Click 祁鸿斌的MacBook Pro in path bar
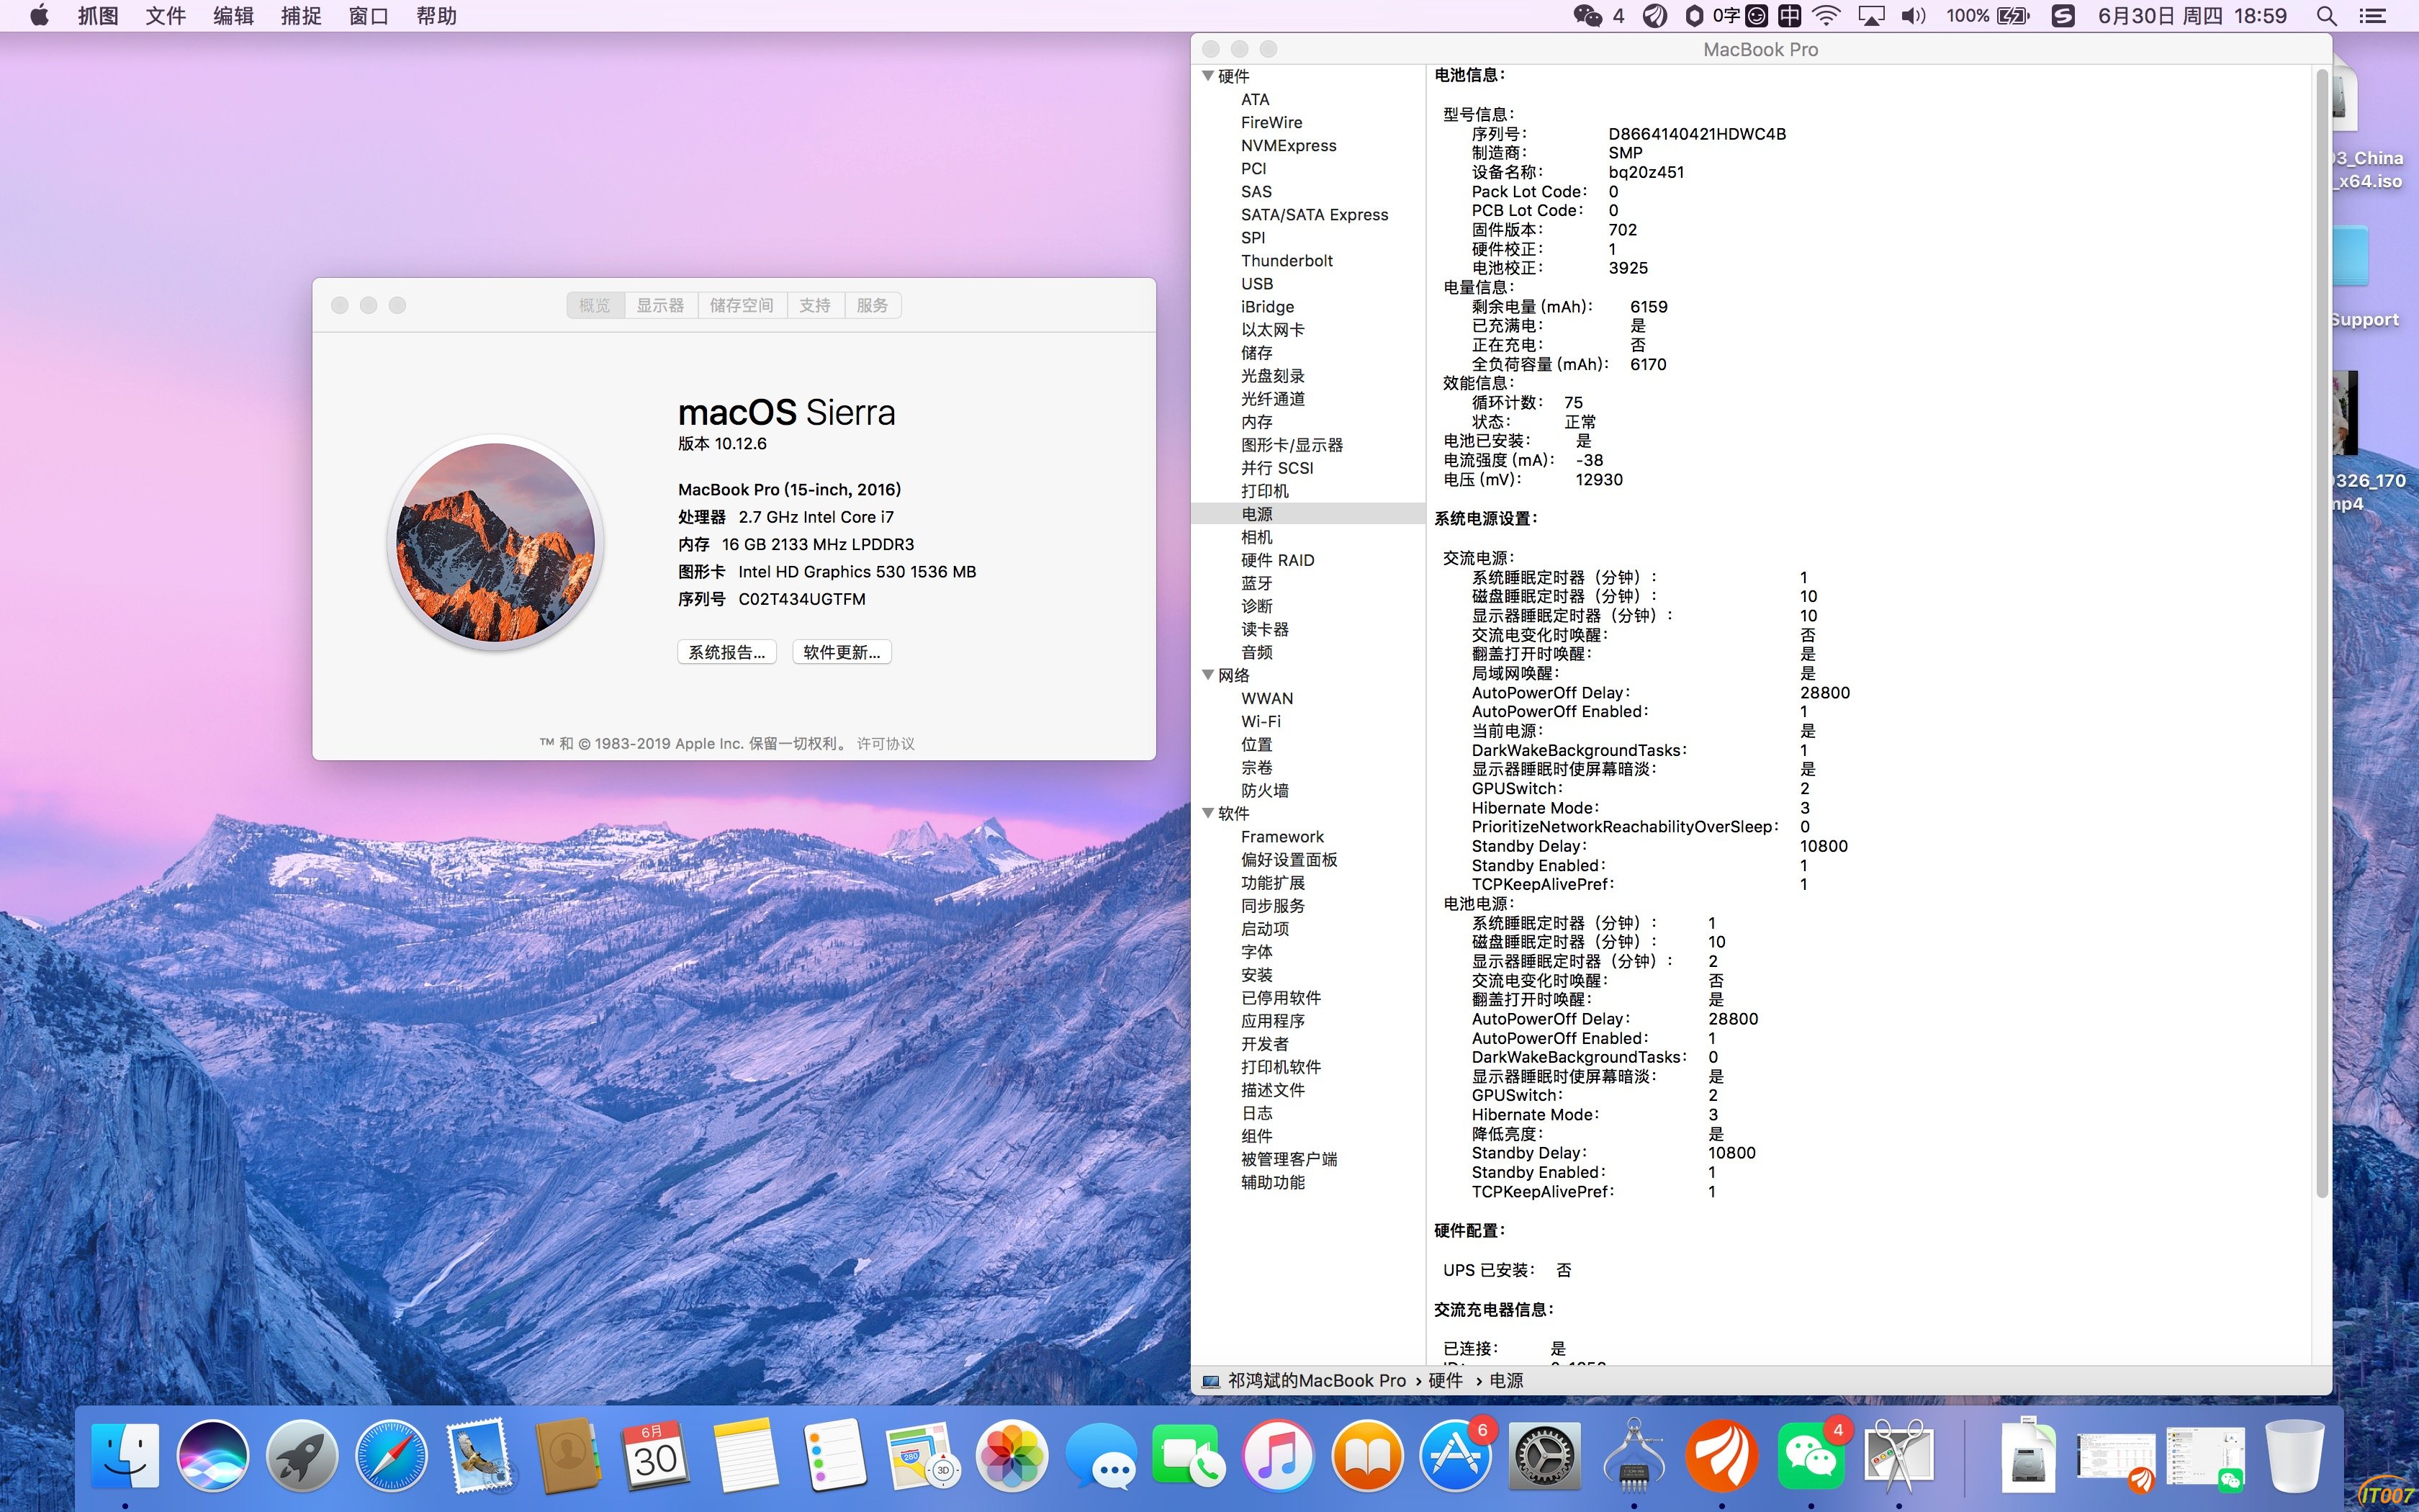The height and width of the screenshot is (1512, 2419). [x=1317, y=1380]
